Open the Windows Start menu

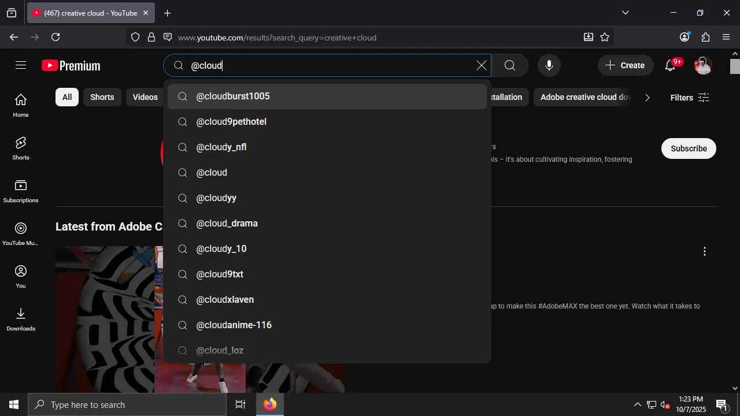tap(14, 404)
